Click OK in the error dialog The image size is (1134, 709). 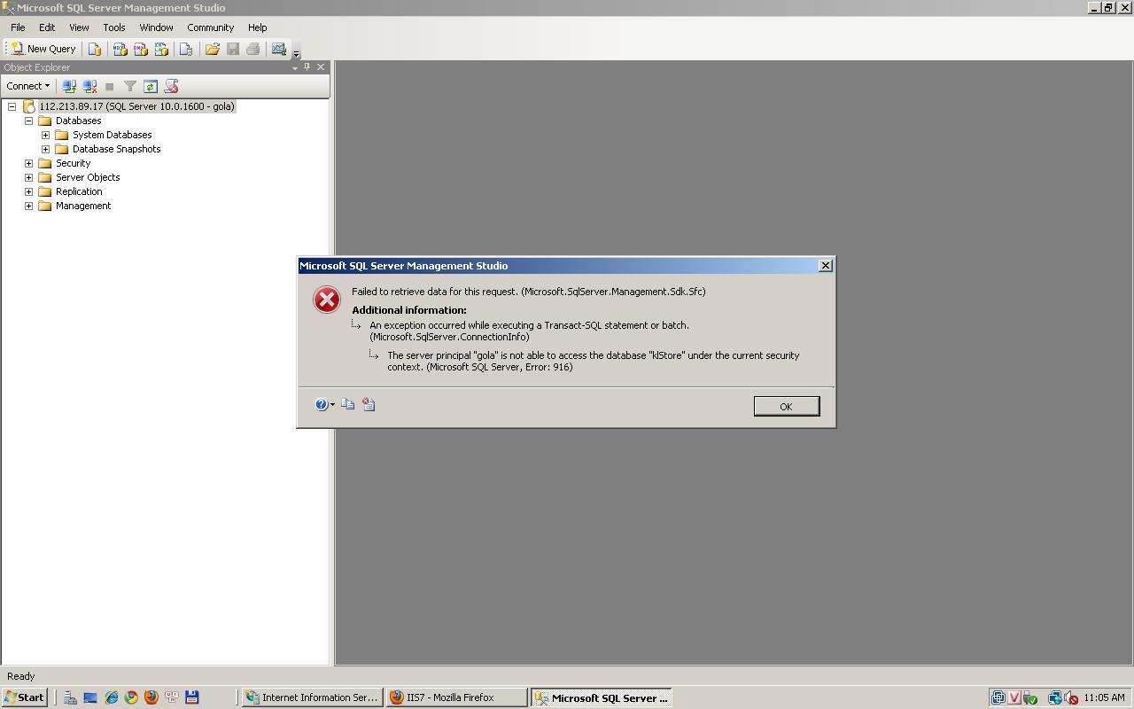(786, 406)
